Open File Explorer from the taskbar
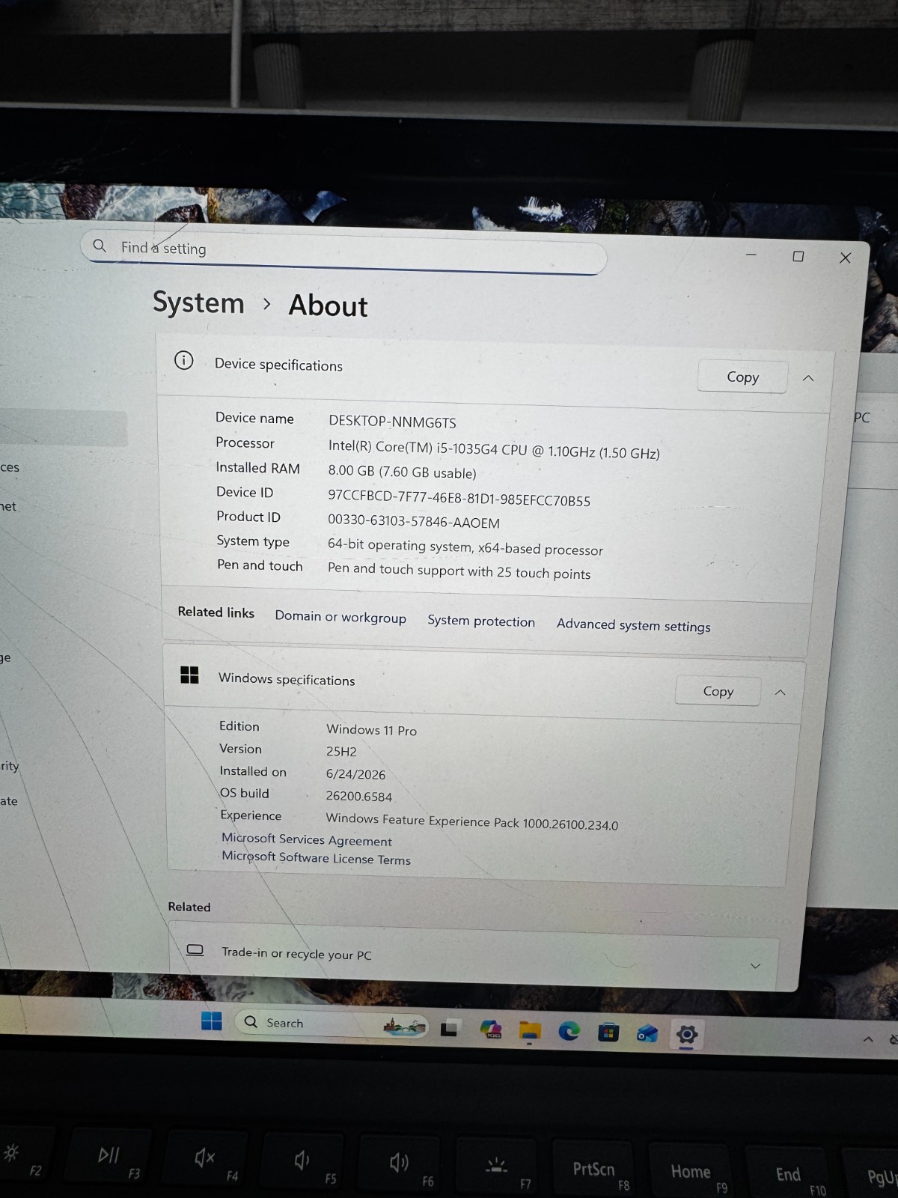Screen dimensions: 898x1198 pos(530,1031)
